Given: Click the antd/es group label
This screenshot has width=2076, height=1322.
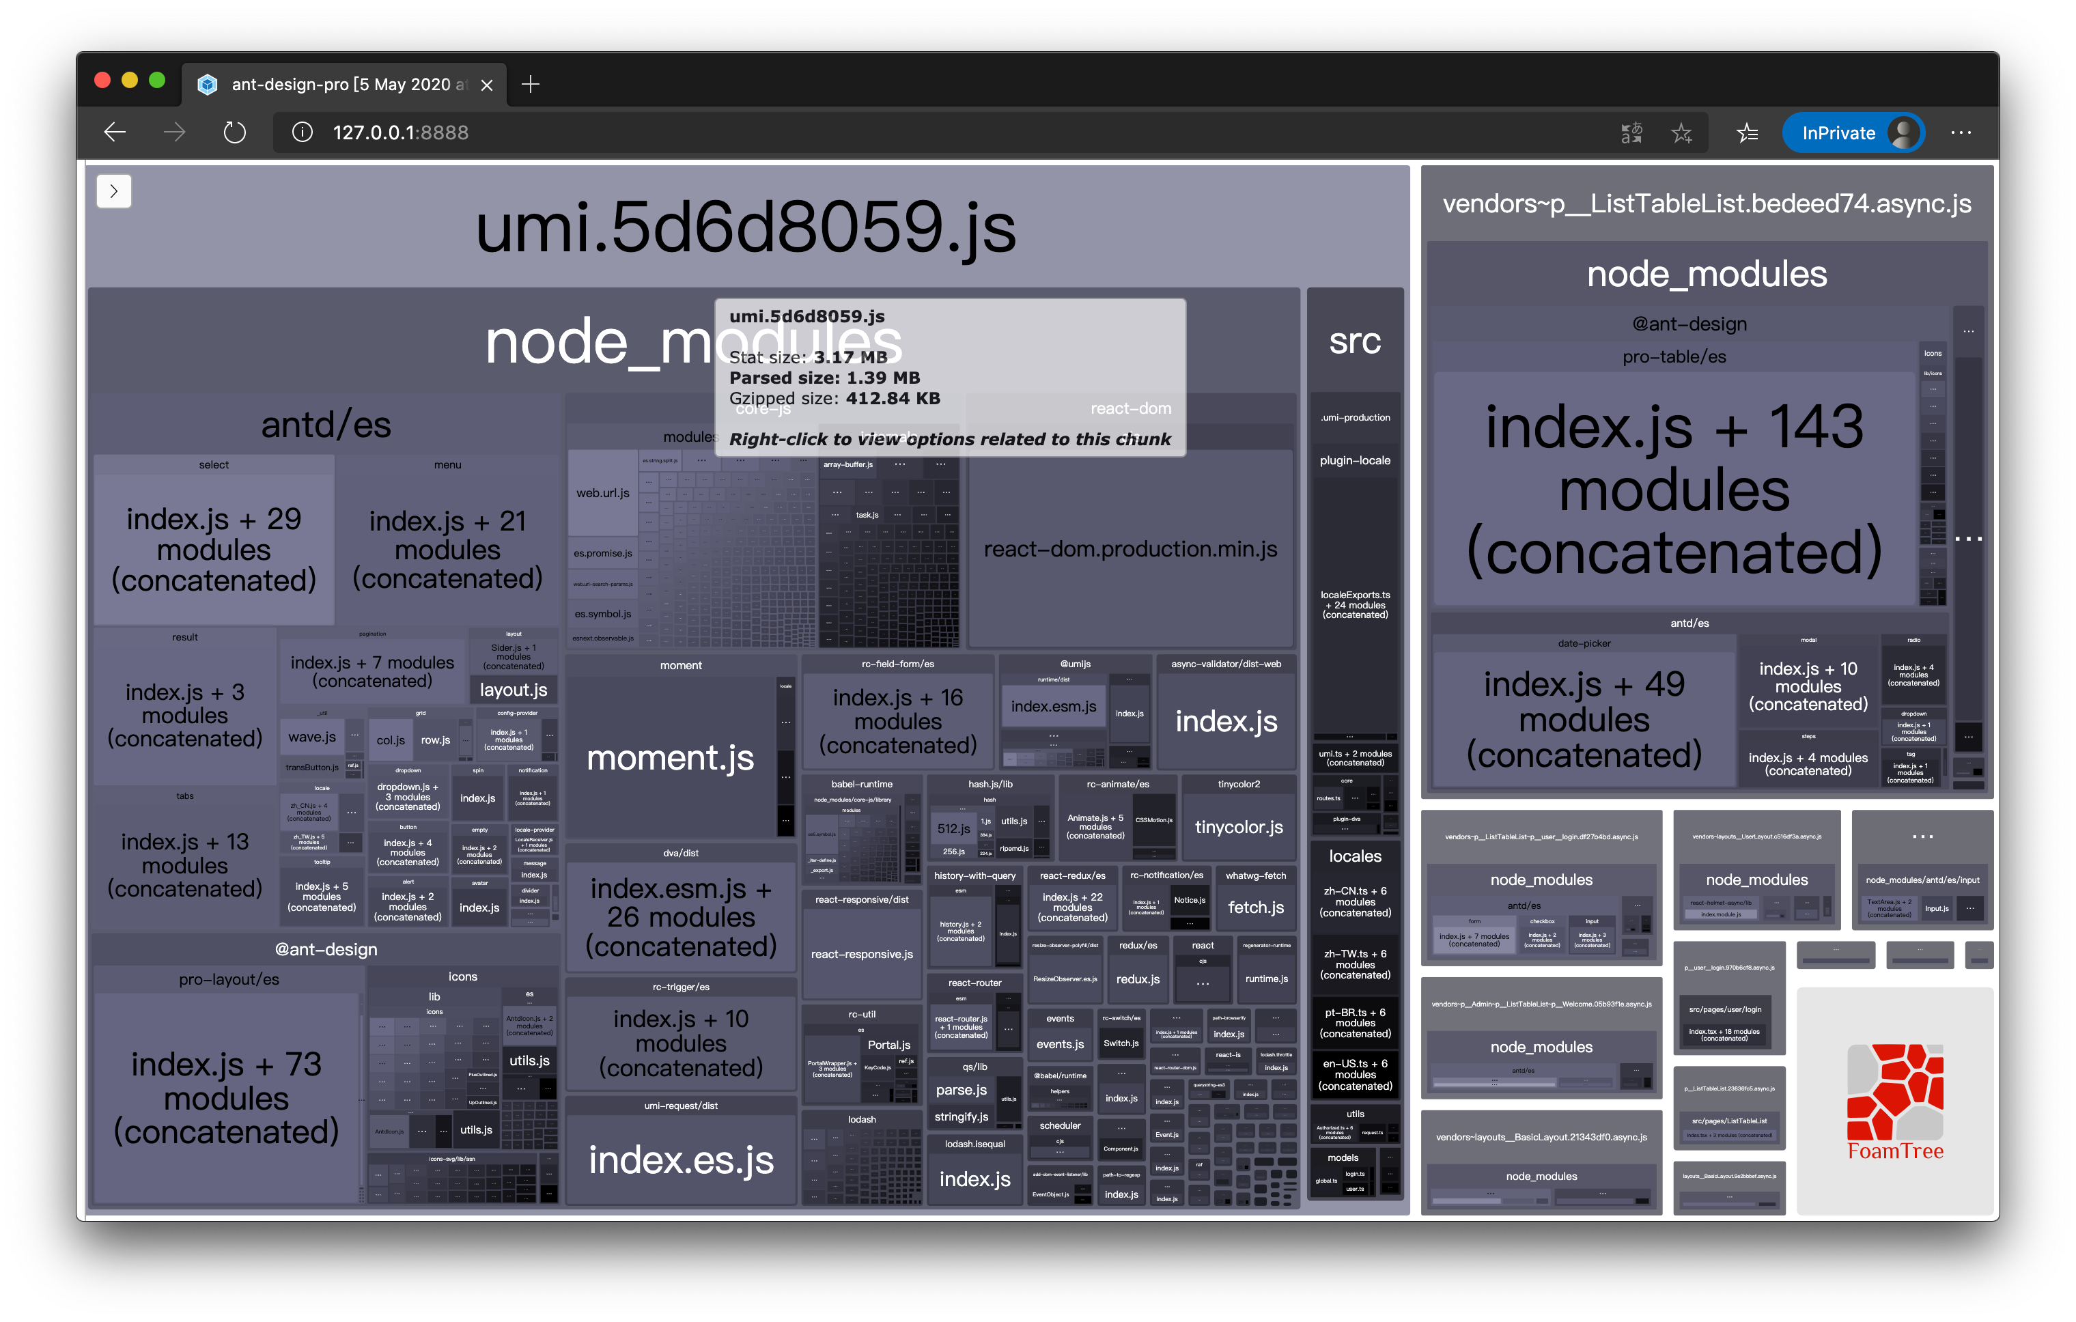Looking at the screenshot, I should [x=326, y=425].
